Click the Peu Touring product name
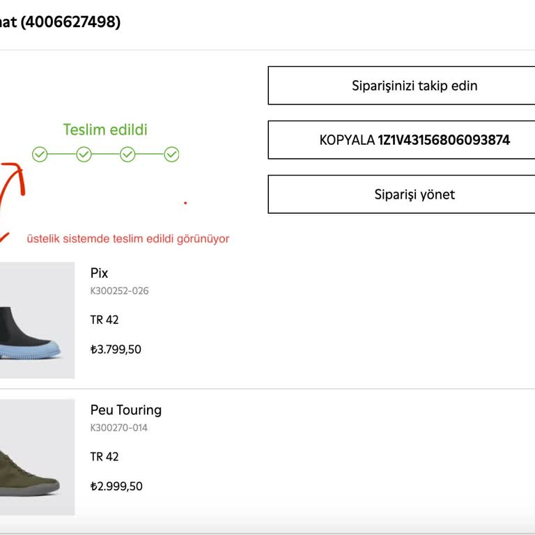The height and width of the screenshot is (535, 535). [125, 410]
